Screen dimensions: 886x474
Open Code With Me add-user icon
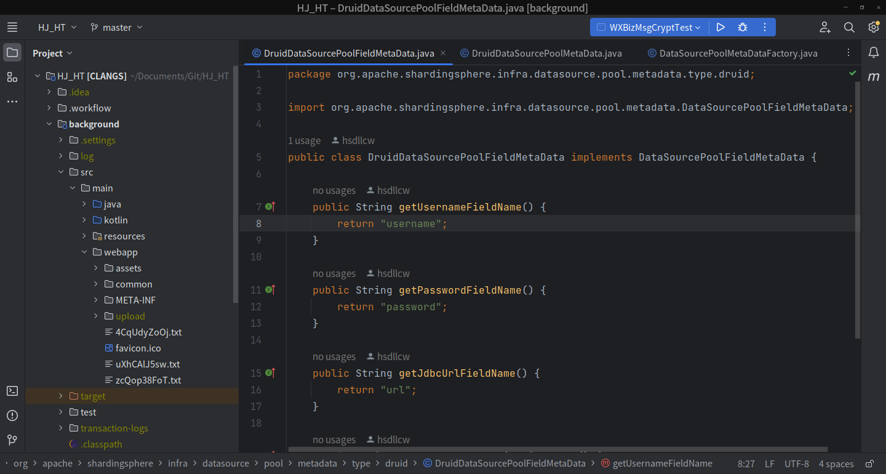pos(825,27)
